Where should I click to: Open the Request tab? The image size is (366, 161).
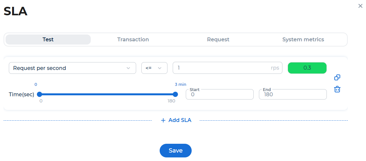tap(218, 40)
